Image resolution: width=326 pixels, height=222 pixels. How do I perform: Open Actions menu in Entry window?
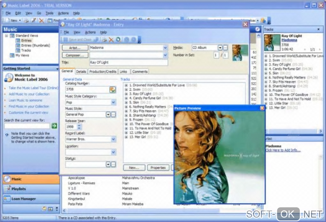pos(90,32)
